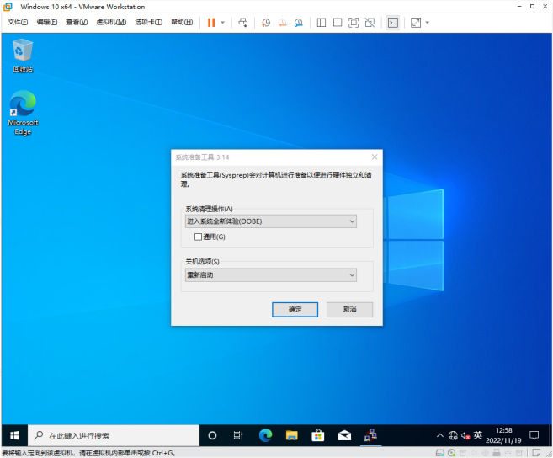Viewport: 553px width, 458px height.
Task: Click the muted volume tray icon
Action: pos(465,436)
